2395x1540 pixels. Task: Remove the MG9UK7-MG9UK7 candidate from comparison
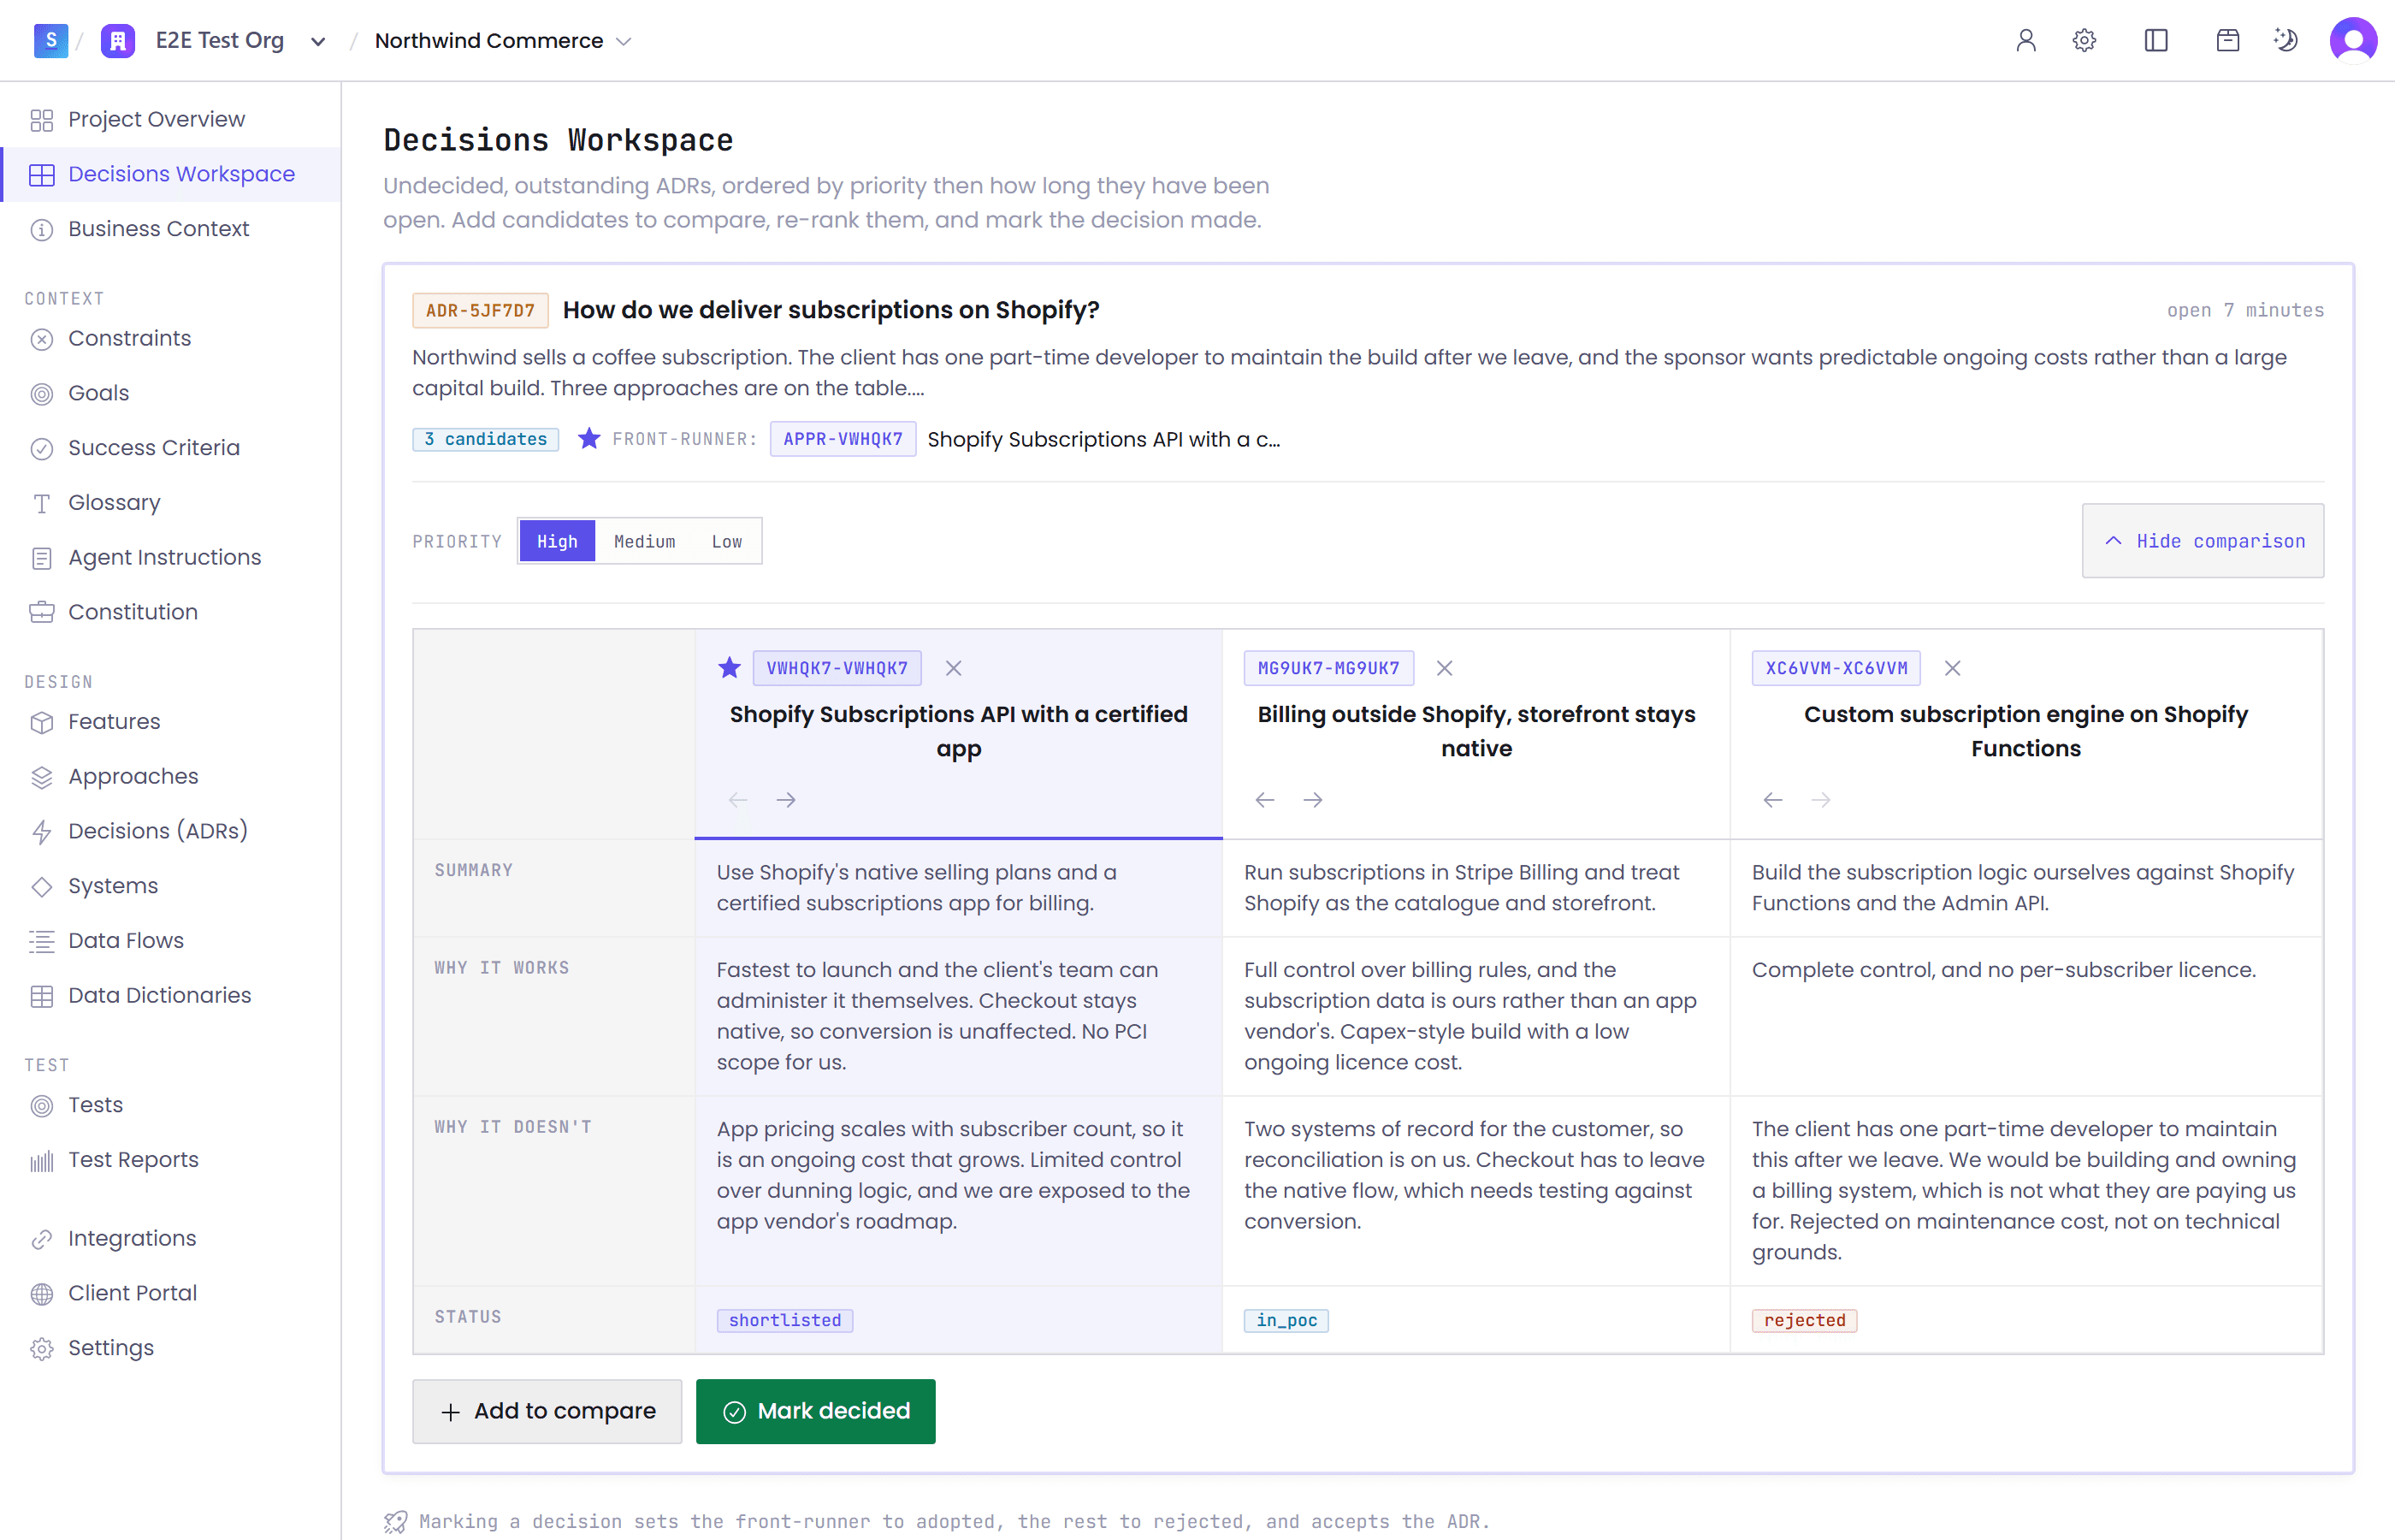1445,668
